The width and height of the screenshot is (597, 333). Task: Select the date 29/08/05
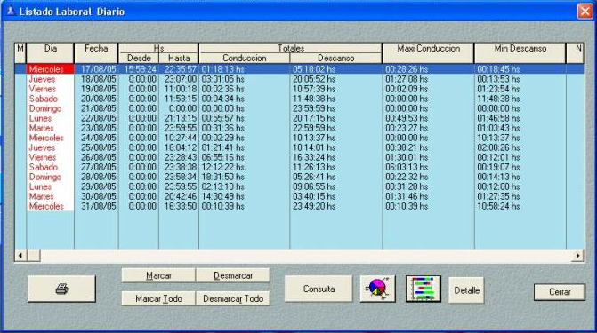[x=98, y=186]
